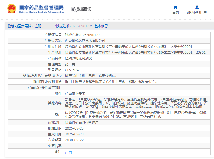
Task: Click the 备注 classification remark text
Action: point(136,115)
